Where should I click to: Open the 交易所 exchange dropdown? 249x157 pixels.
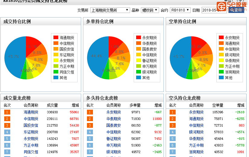pos(110,10)
